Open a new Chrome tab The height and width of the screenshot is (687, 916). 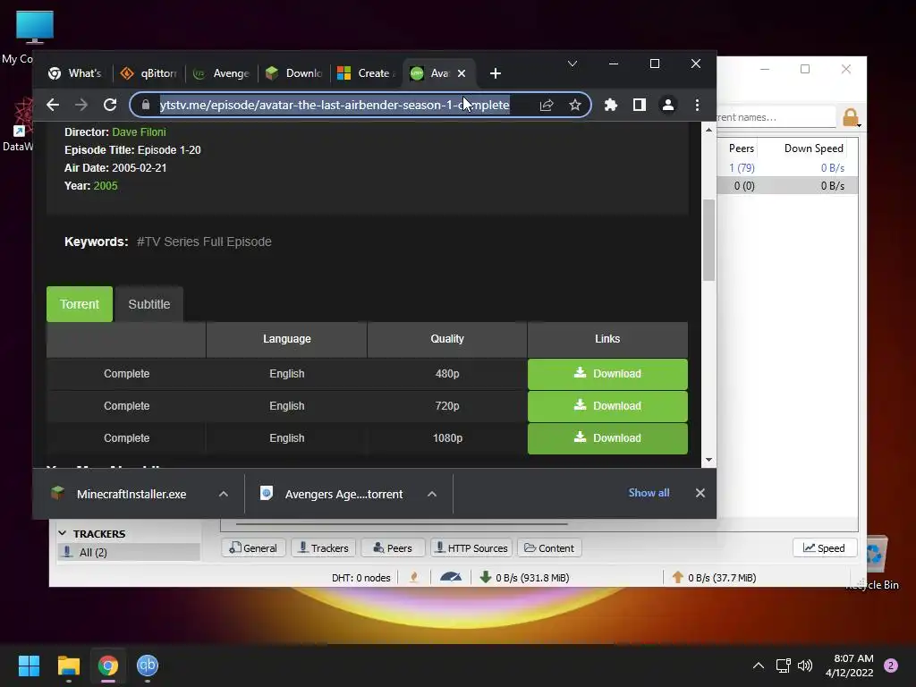(496, 73)
